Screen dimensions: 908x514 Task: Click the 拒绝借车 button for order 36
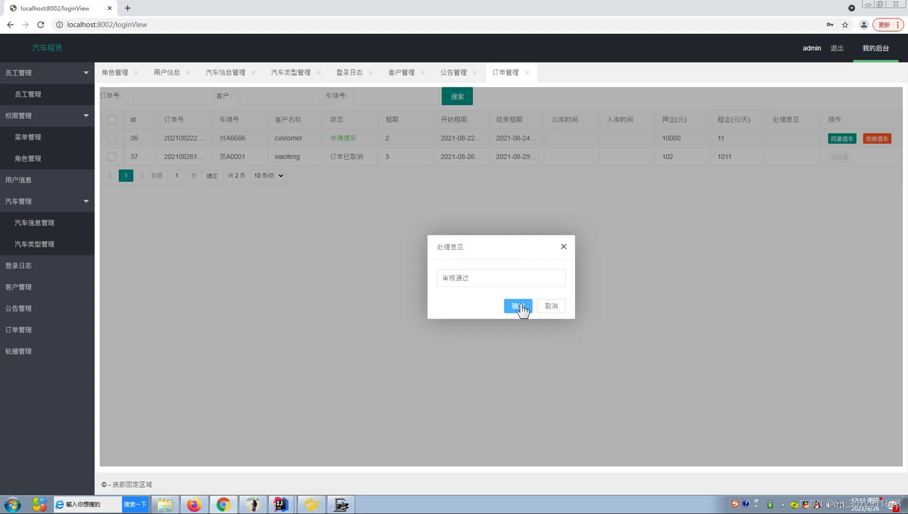tap(877, 138)
